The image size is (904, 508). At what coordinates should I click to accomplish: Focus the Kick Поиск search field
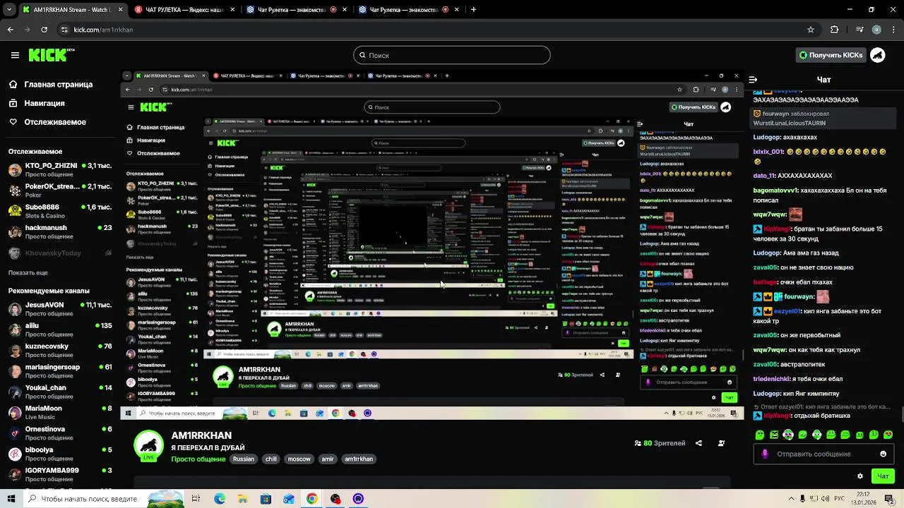[x=452, y=55]
